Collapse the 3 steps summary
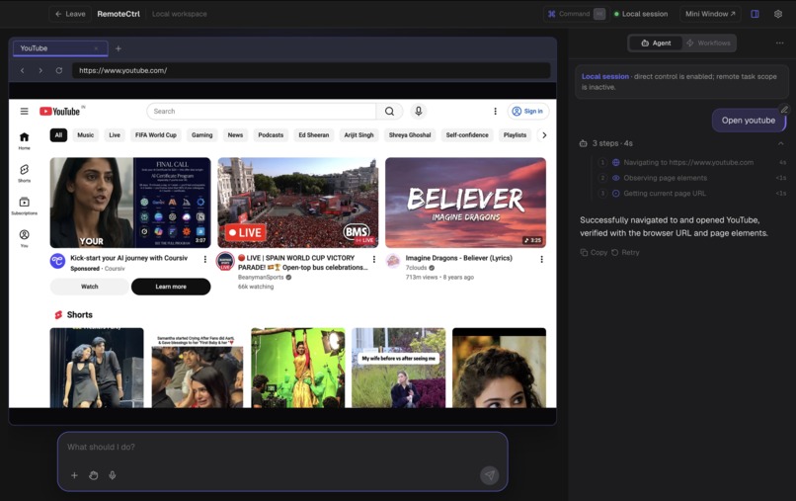Image resolution: width=796 pixels, height=501 pixels. click(x=781, y=143)
